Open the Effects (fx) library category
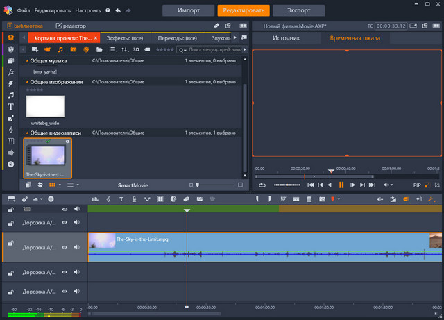 click(x=11, y=72)
